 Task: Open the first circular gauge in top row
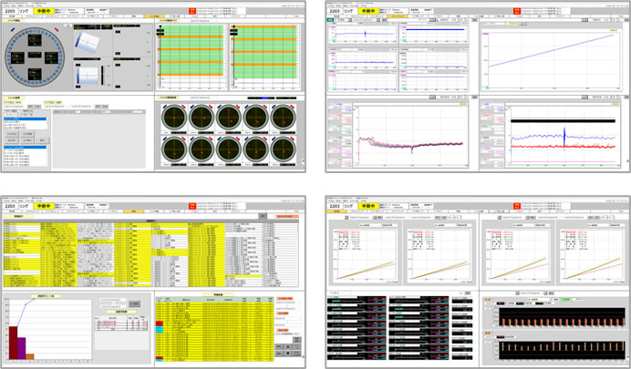pyautogui.click(x=174, y=119)
